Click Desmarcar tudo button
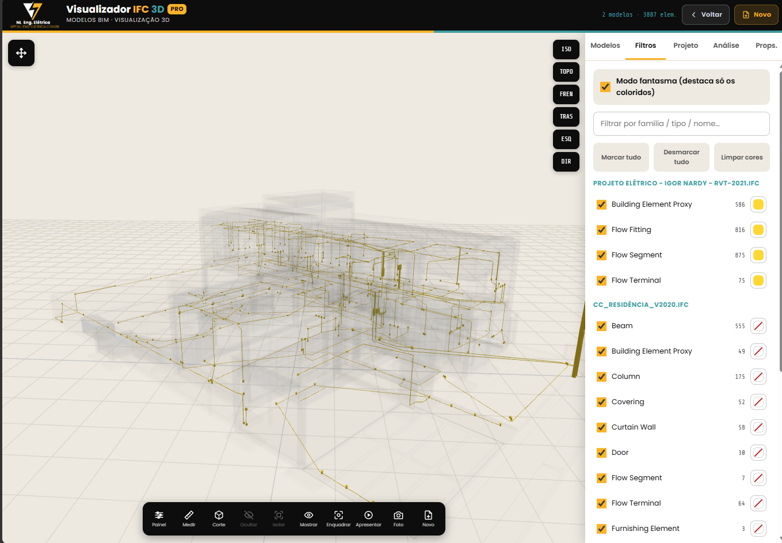This screenshot has height=543, width=782. click(x=681, y=157)
